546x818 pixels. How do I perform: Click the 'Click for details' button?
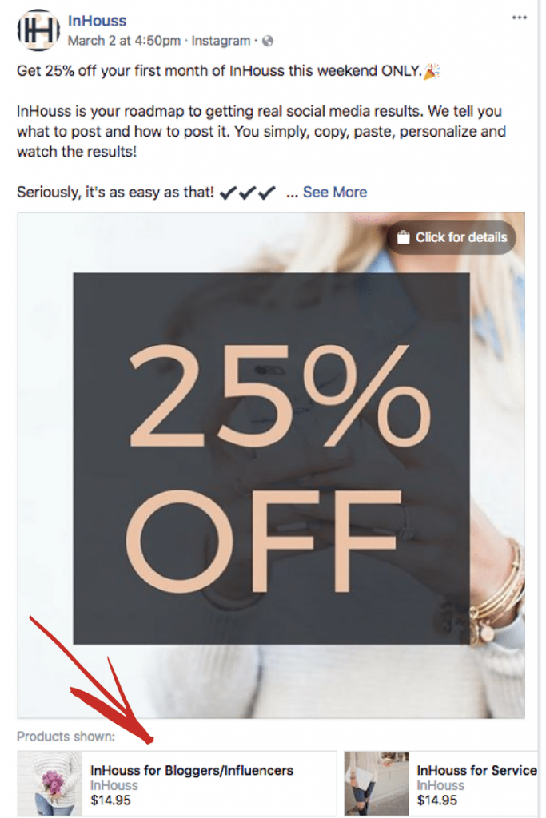point(451,237)
